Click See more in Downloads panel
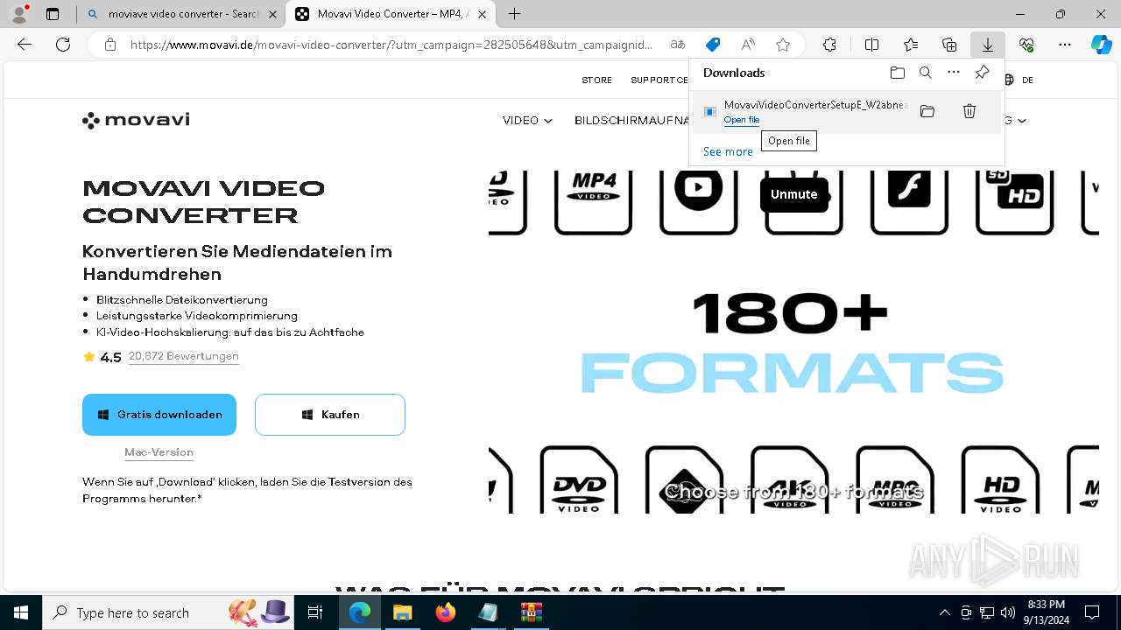The height and width of the screenshot is (630, 1121). click(x=728, y=151)
